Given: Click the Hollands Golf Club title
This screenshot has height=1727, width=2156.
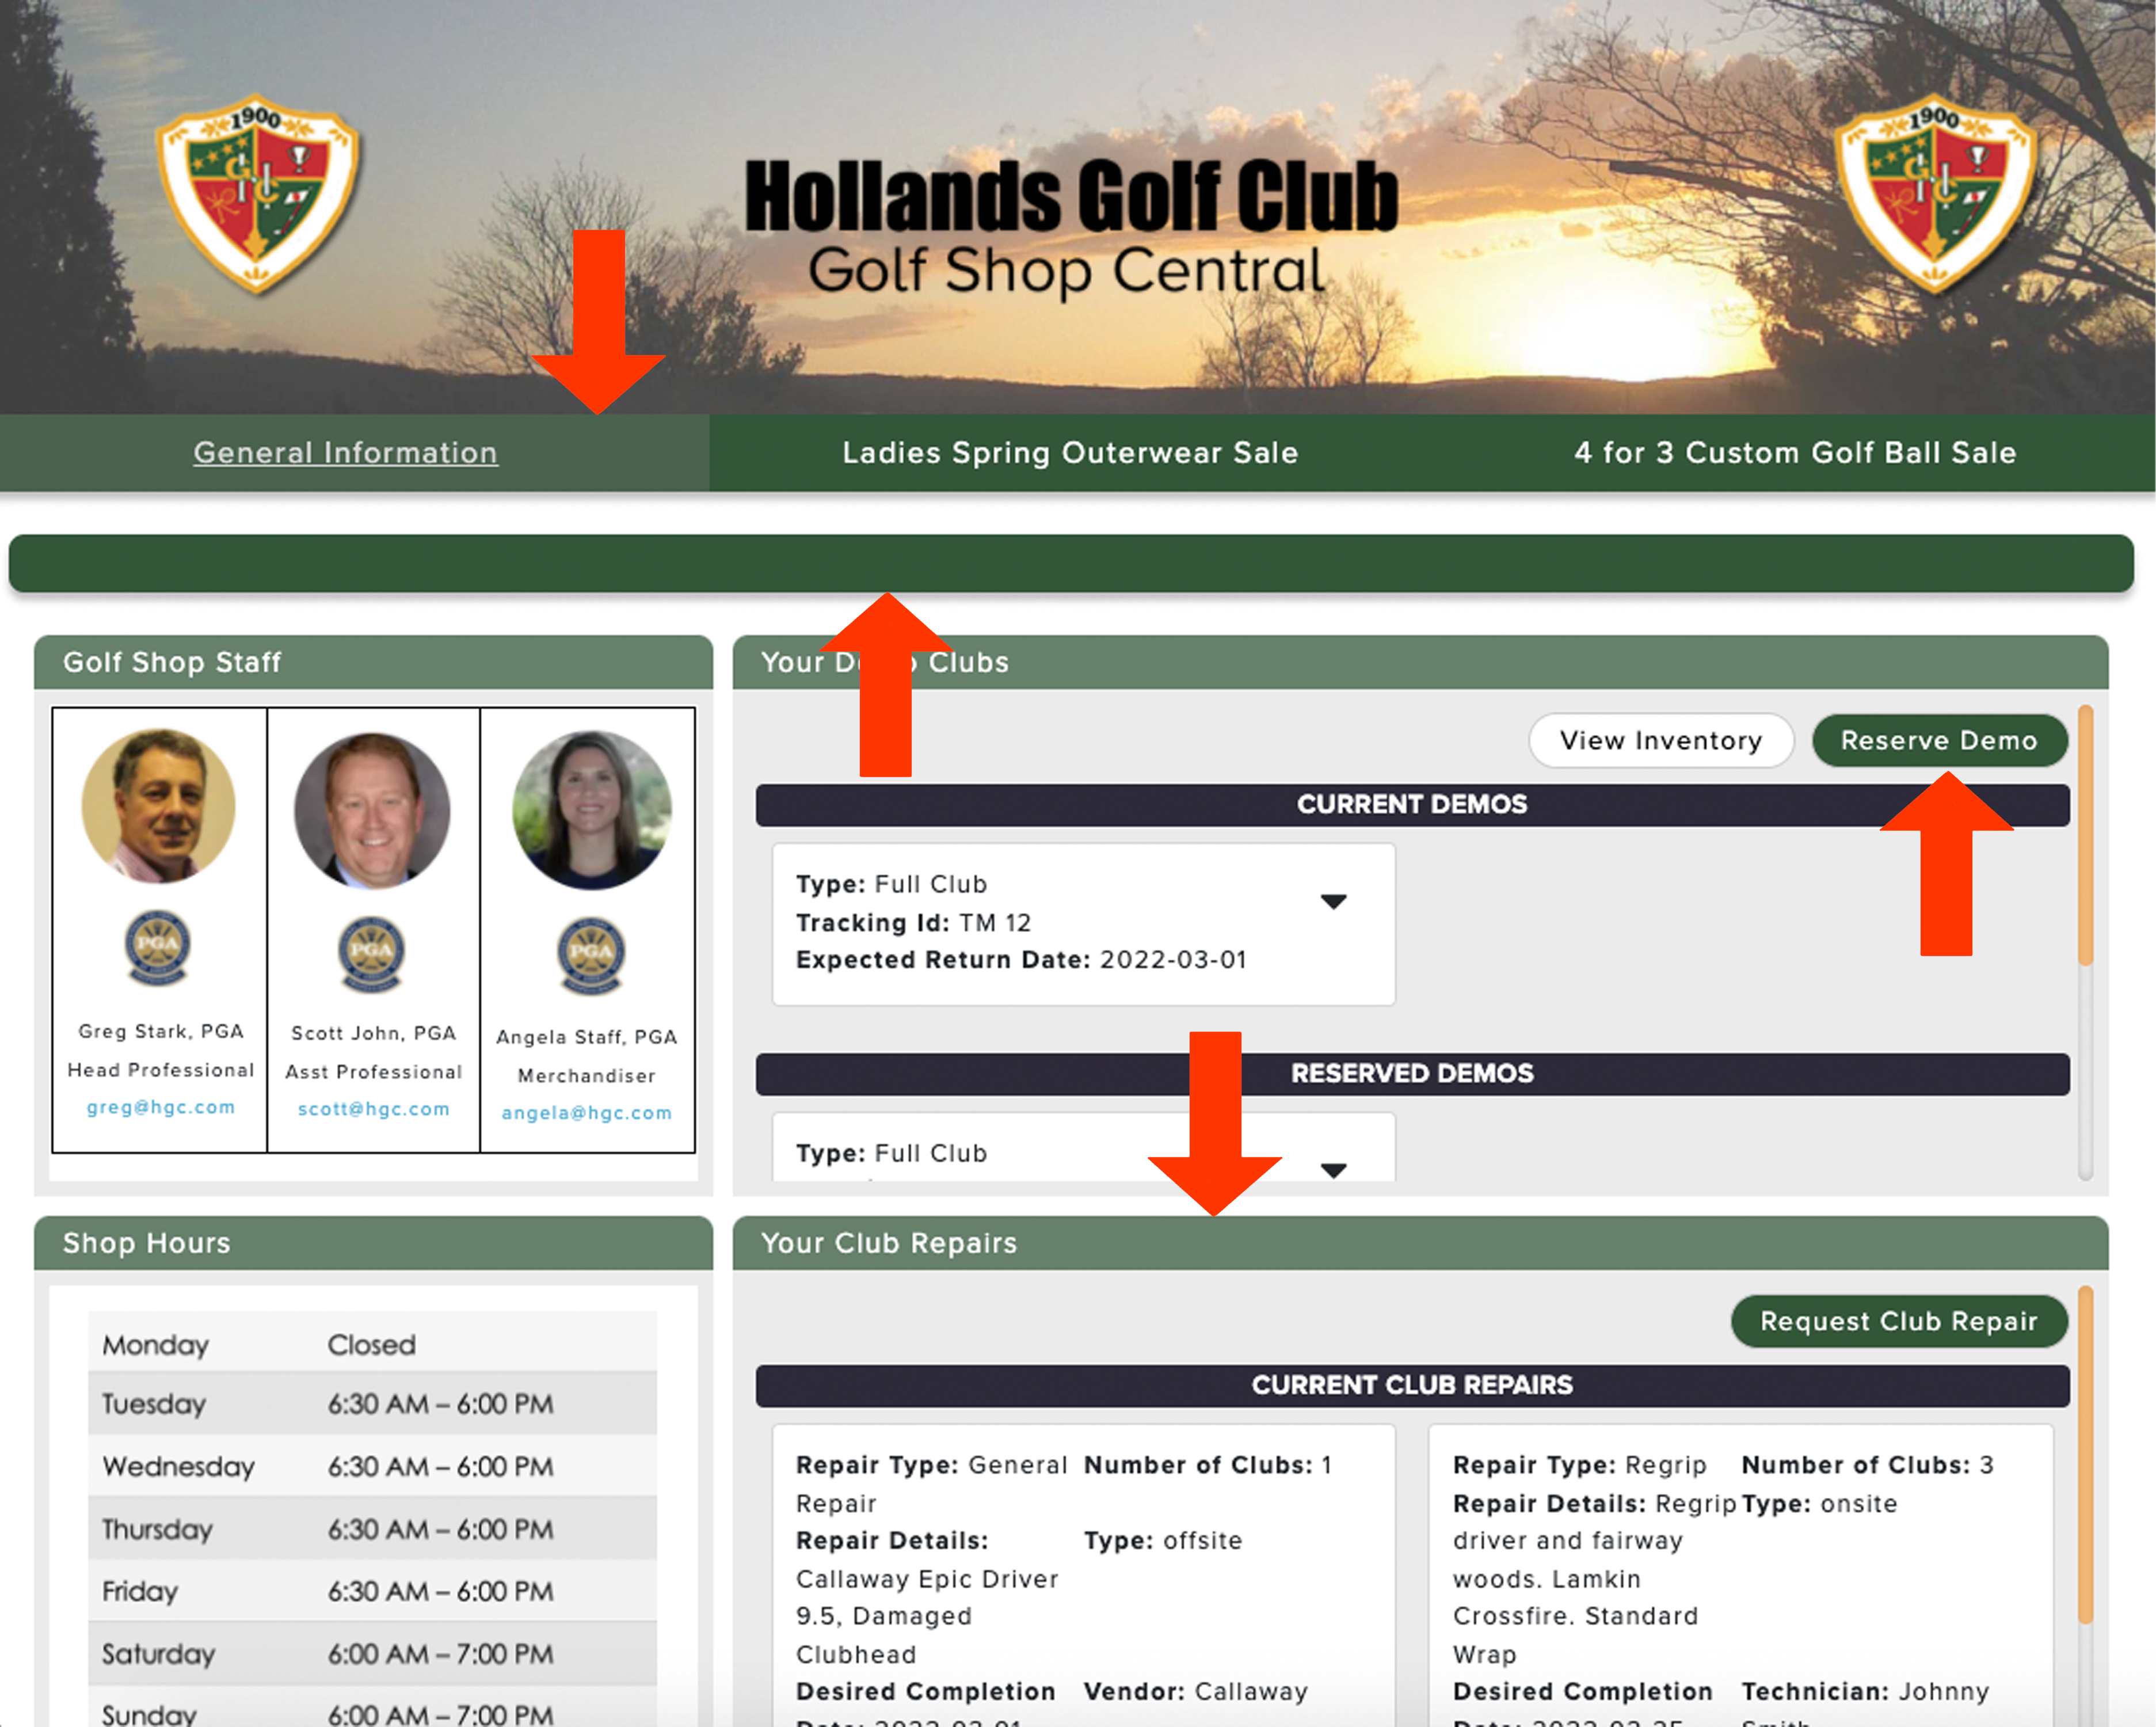Looking at the screenshot, I should coord(1071,195).
